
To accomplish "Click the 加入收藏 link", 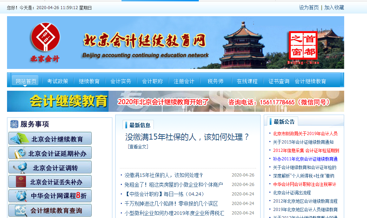I will (334, 7).
